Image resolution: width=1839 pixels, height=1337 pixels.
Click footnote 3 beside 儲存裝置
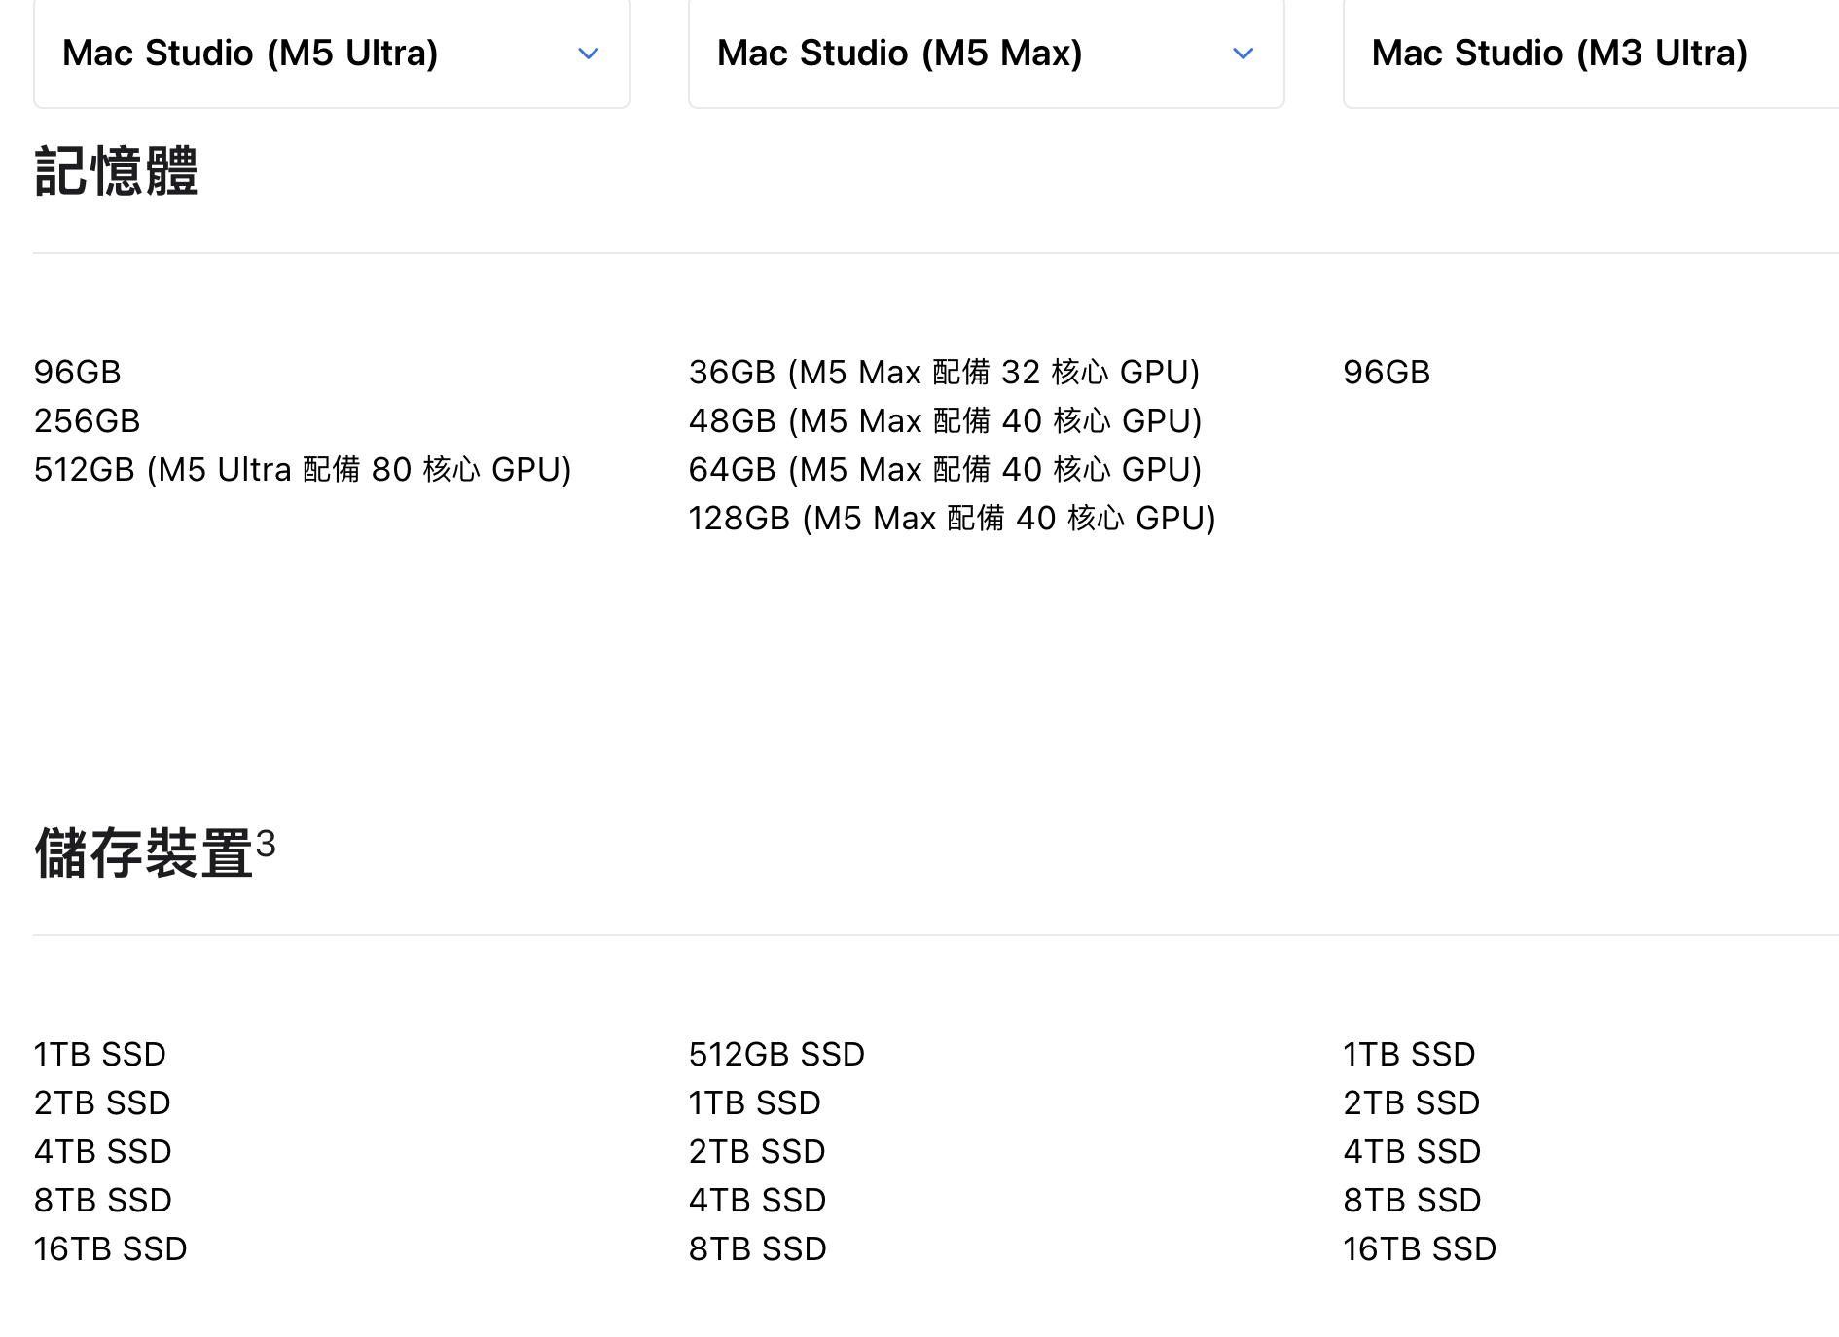click(266, 843)
